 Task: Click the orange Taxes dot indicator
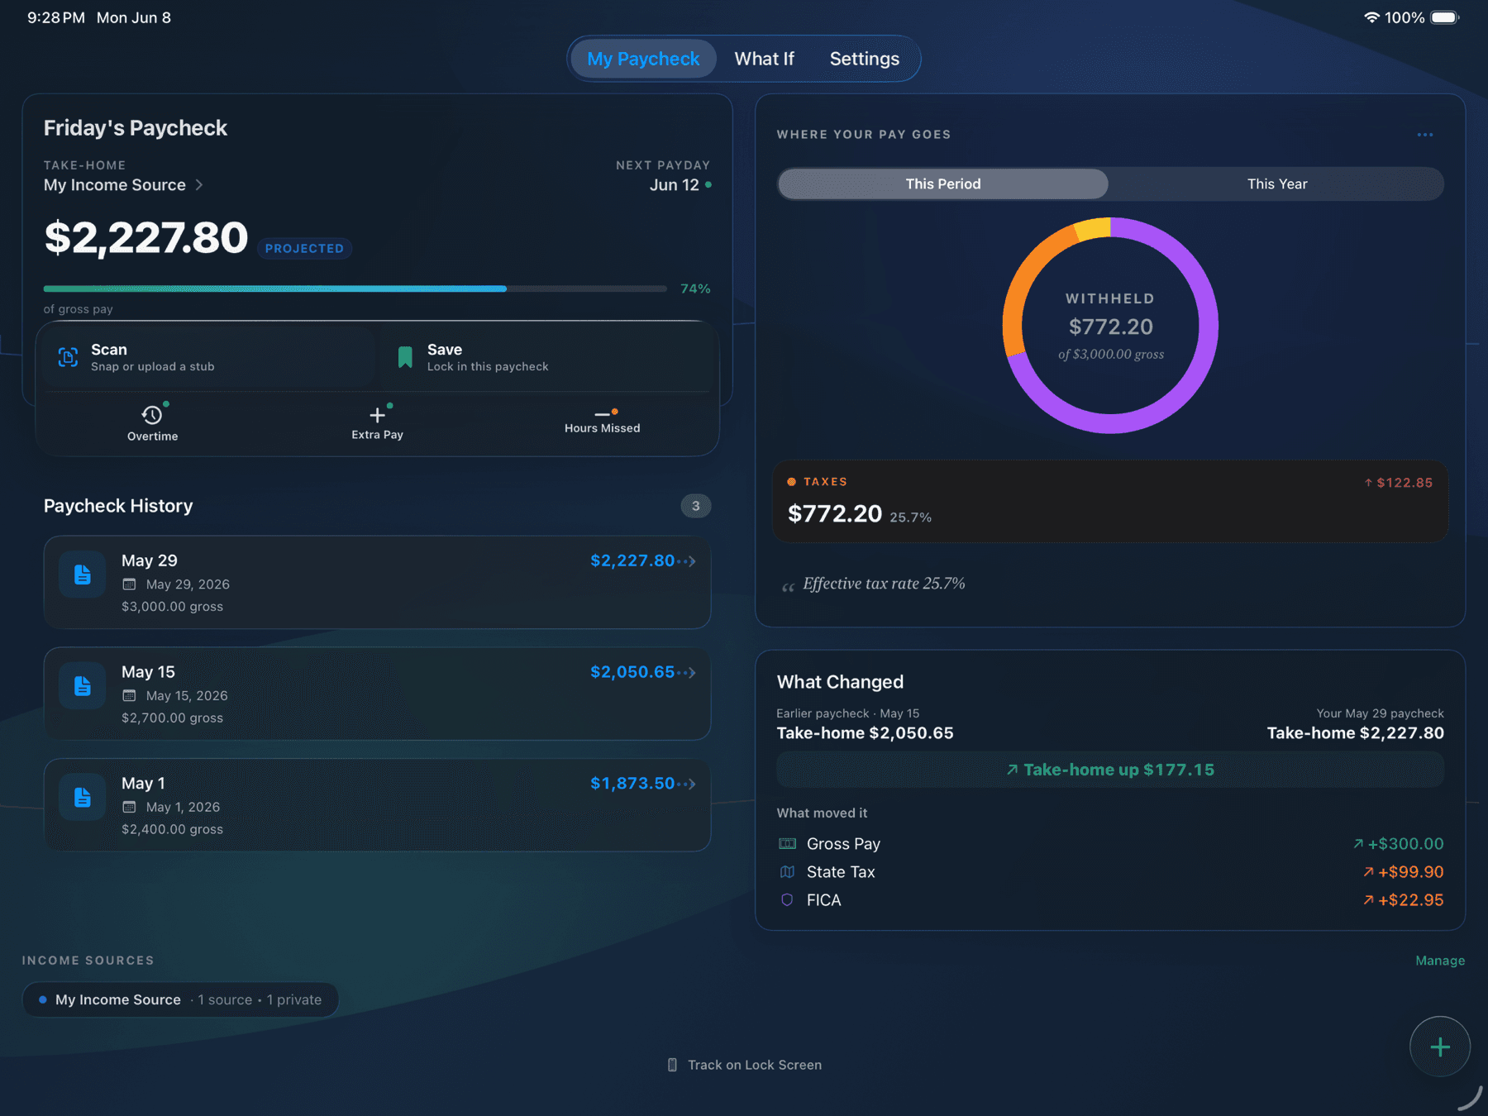pyautogui.click(x=791, y=482)
